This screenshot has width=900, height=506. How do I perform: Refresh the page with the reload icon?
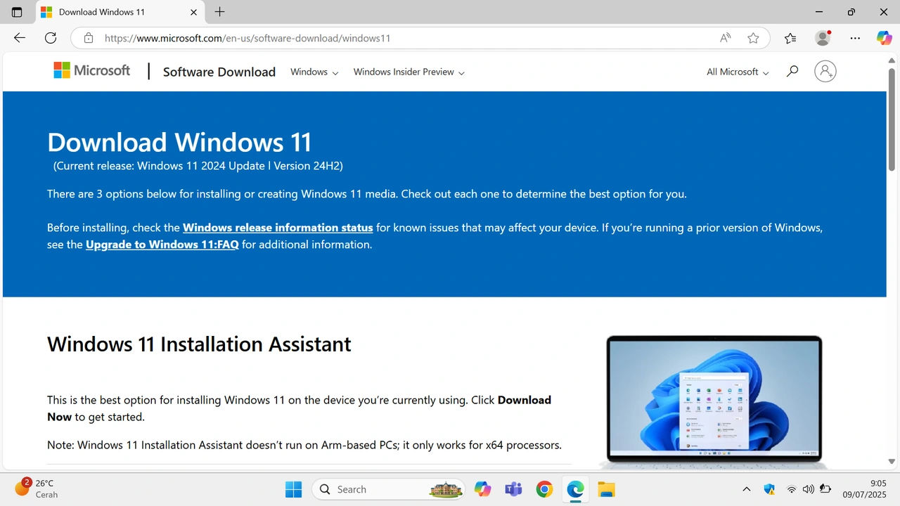click(x=51, y=38)
